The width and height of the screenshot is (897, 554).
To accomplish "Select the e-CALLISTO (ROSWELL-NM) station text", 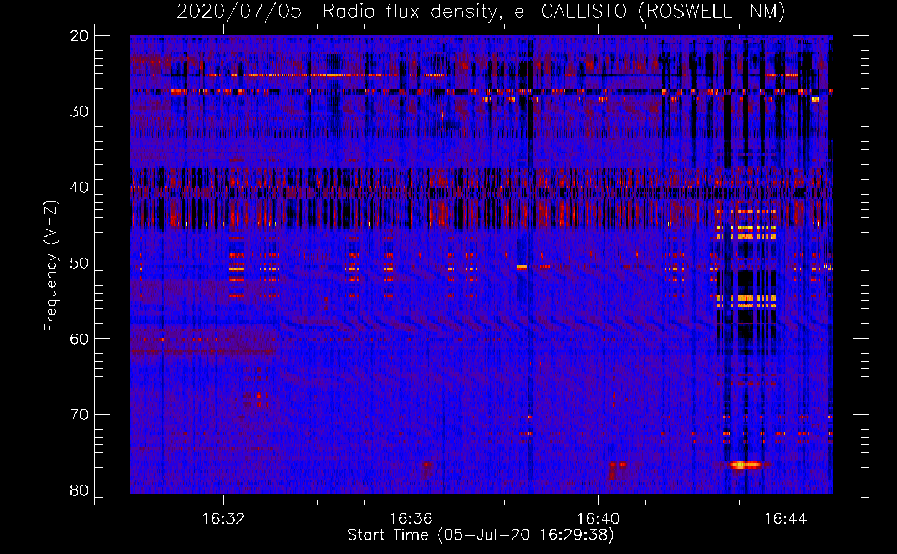I will (650, 11).
